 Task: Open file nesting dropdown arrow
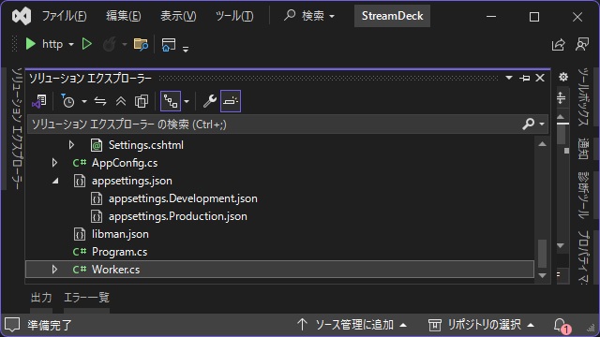coord(187,102)
